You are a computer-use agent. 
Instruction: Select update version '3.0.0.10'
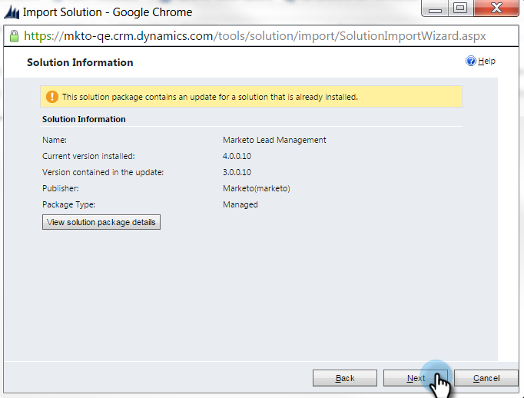[237, 172]
